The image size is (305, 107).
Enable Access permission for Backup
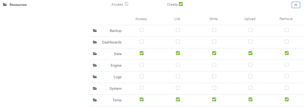[141, 30]
